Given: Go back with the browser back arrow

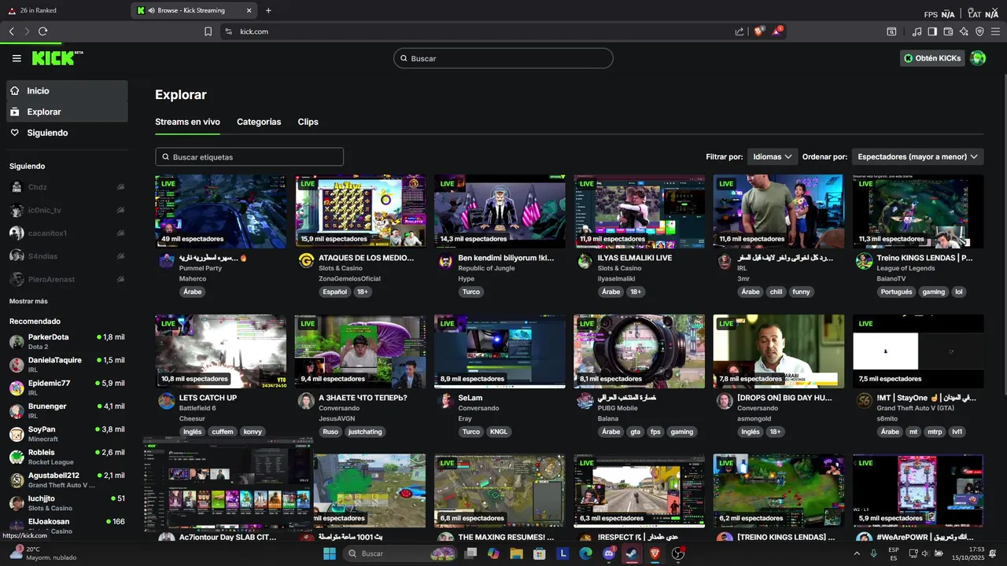Looking at the screenshot, I should coord(12,31).
